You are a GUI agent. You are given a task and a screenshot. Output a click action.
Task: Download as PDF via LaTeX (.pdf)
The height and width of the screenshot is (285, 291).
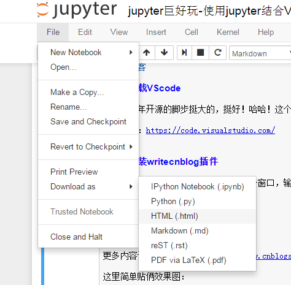197,260
